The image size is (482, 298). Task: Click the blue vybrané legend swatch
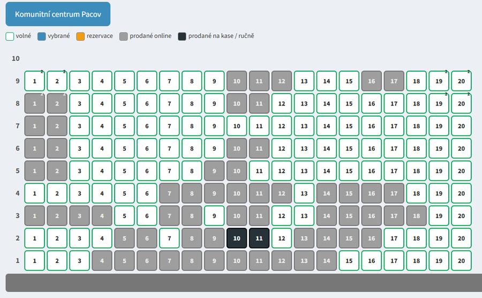[41, 36]
